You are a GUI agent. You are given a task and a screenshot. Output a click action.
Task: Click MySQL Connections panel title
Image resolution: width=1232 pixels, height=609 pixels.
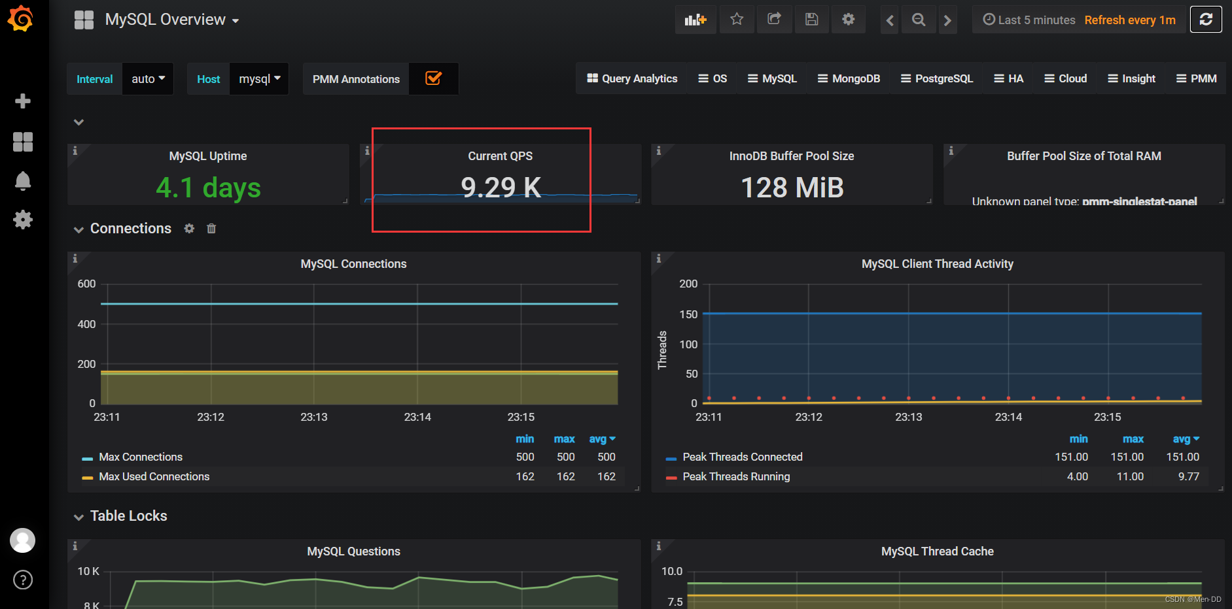pyautogui.click(x=353, y=264)
